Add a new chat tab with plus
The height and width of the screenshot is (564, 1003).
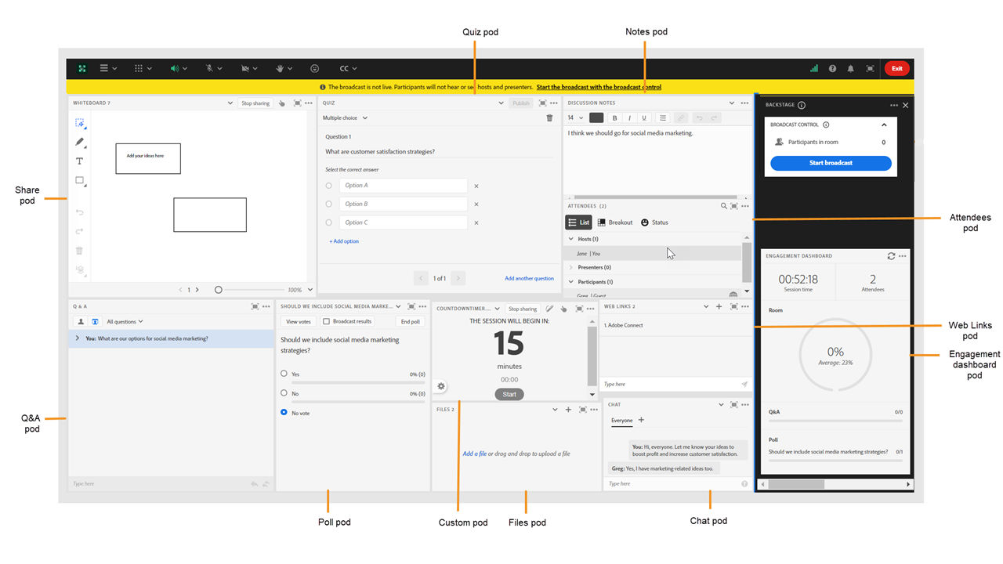point(641,421)
